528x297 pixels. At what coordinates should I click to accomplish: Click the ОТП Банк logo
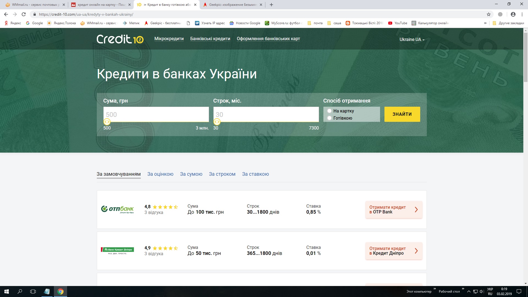[x=117, y=209]
